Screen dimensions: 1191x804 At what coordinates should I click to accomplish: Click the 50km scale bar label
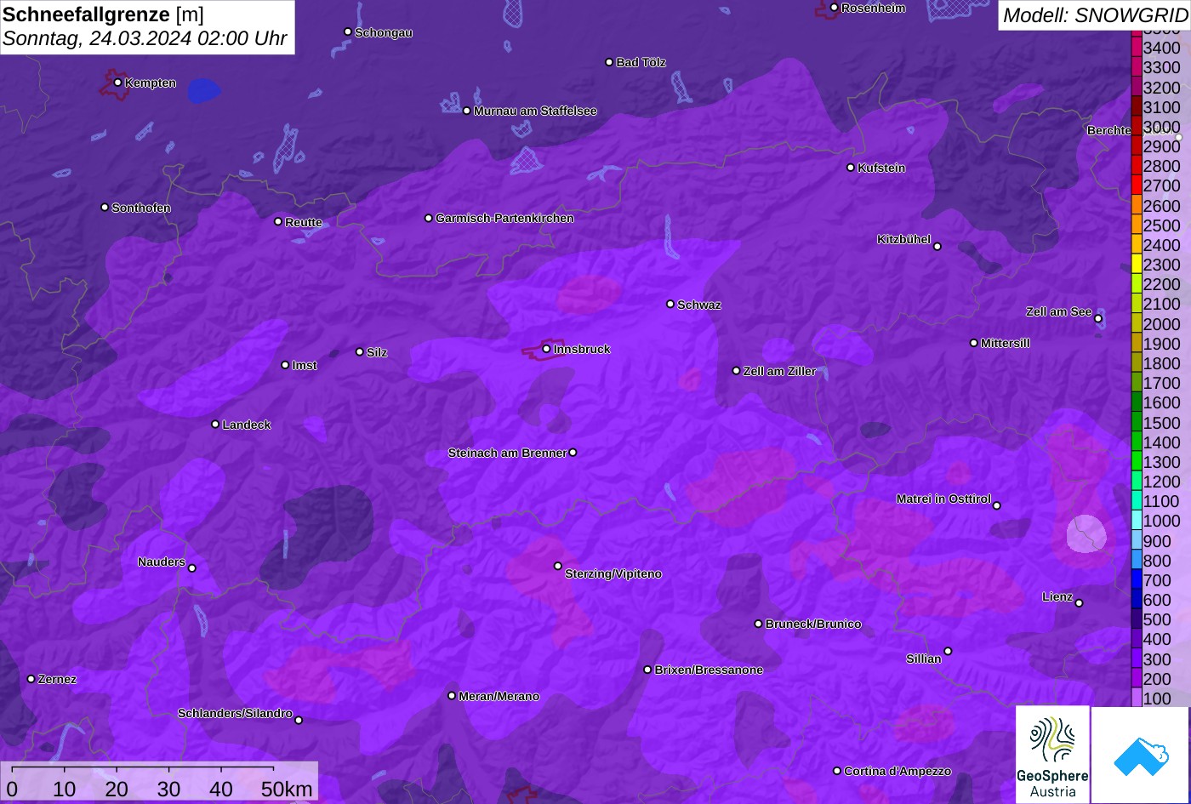click(287, 789)
